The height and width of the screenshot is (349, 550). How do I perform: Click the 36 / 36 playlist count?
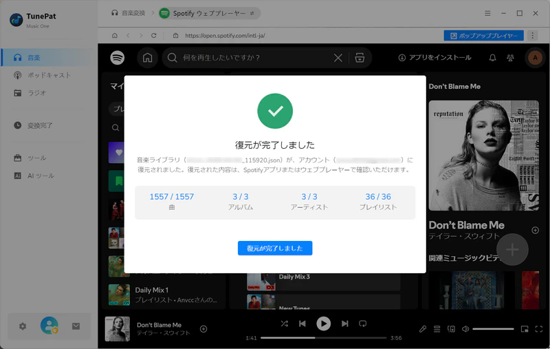tap(378, 197)
